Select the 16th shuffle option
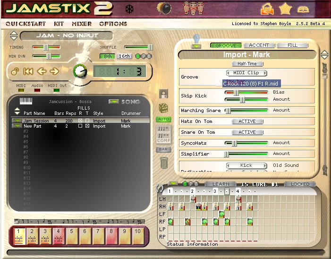The width and height of the screenshot is (331, 259). (124, 56)
